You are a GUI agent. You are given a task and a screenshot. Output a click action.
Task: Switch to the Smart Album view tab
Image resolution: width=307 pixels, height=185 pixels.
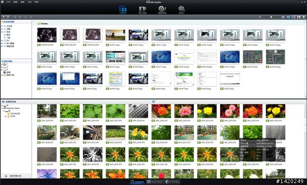pos(155,182)
